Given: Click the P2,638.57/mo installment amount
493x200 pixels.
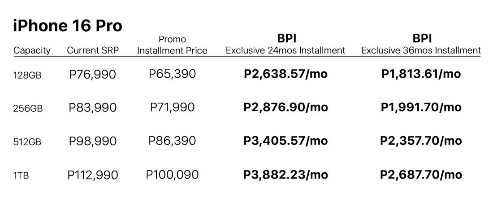Looking at the screenshot, I should (285, 74).
